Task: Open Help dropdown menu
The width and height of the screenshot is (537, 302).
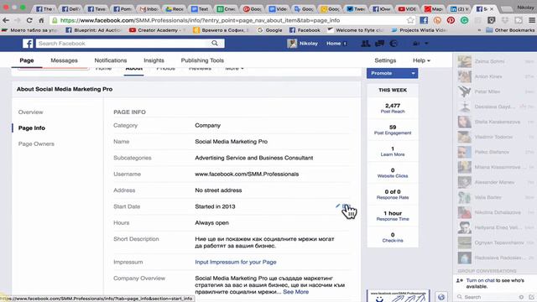Action: click(421, 60)
